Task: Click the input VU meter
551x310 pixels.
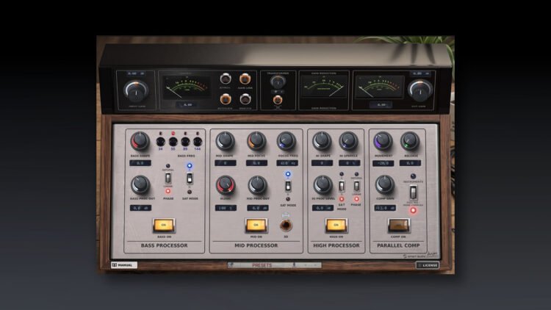Action: [x=186, y=88]
